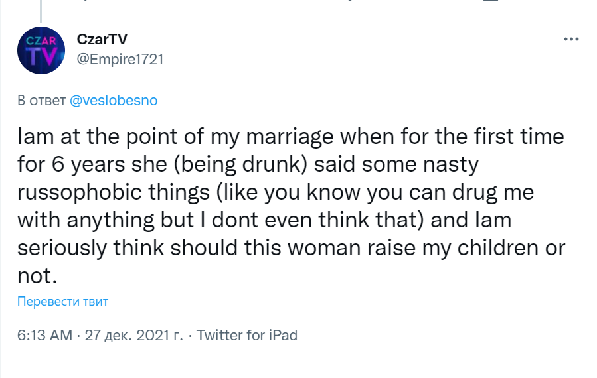Open the @veslobesno mention link

(114, 101)
